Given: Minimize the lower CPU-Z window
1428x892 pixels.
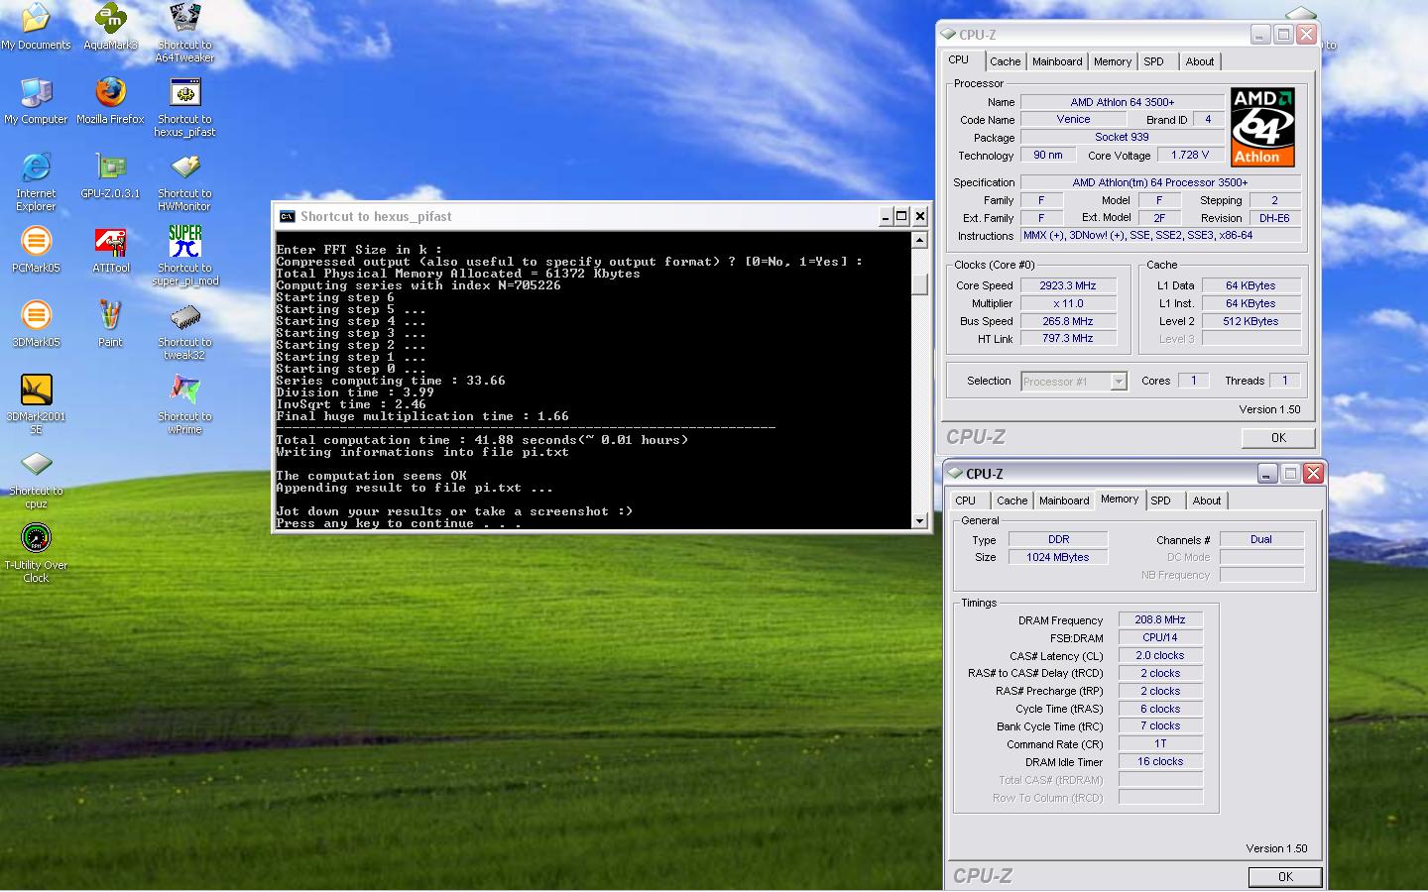Looking at the screenshot, I should pyautogui.click(x=1267, y=474).
